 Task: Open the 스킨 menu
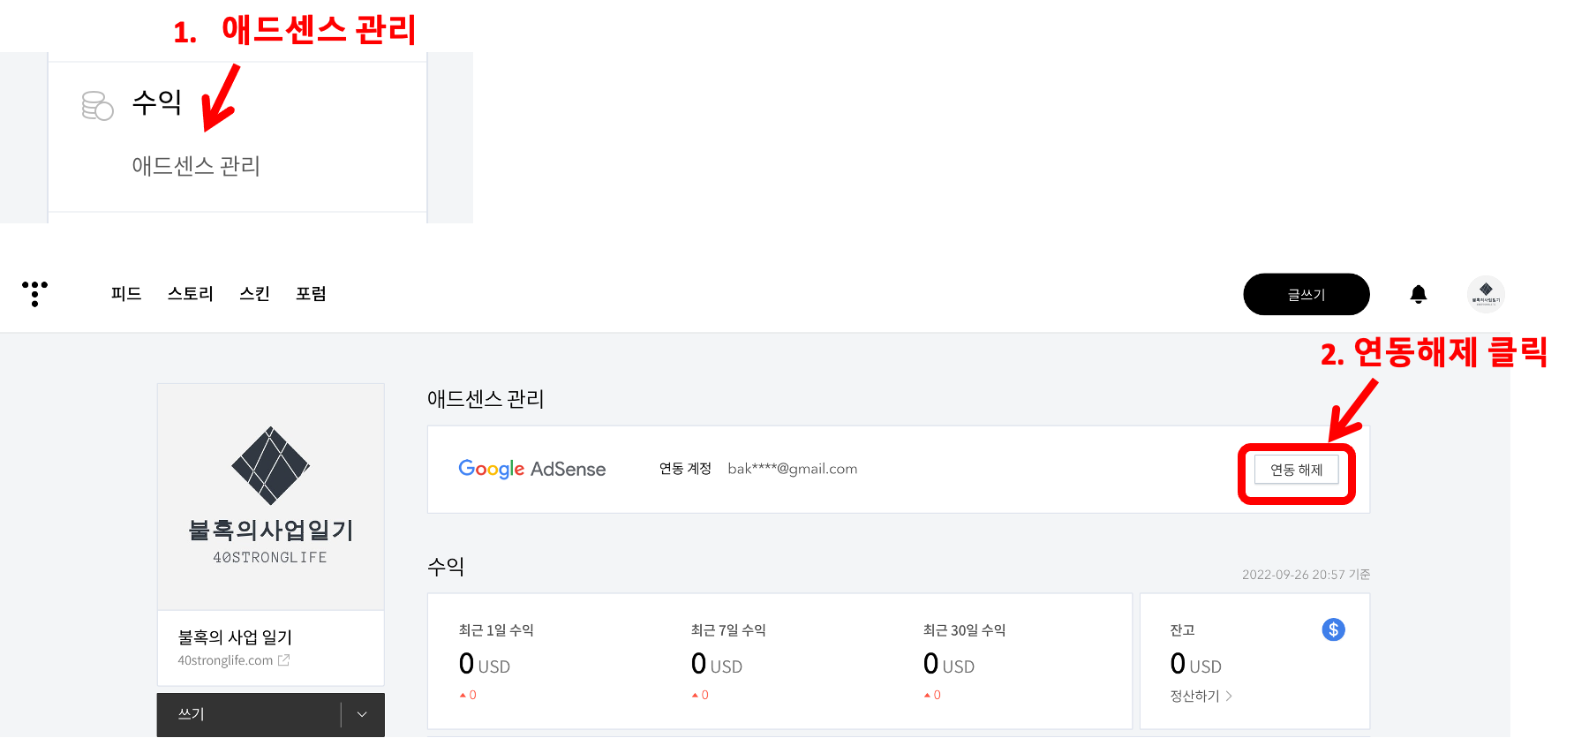(x=254, y=293)
